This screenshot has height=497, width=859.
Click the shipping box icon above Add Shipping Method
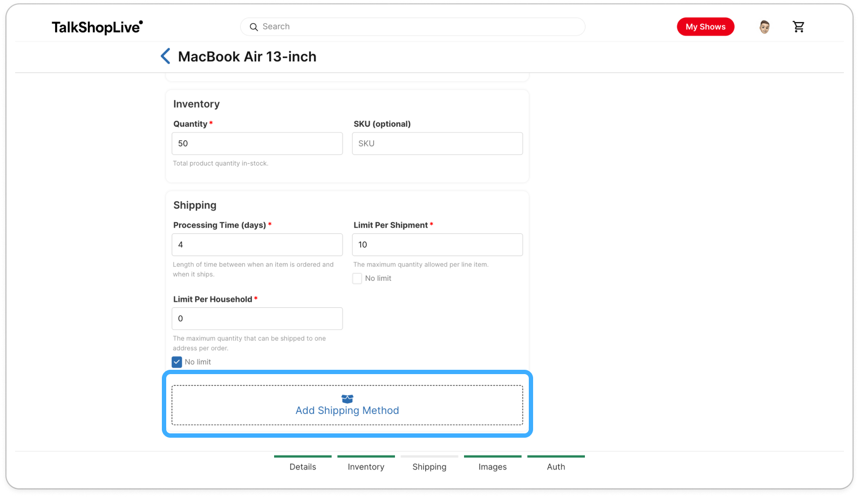tap(347, 399)
